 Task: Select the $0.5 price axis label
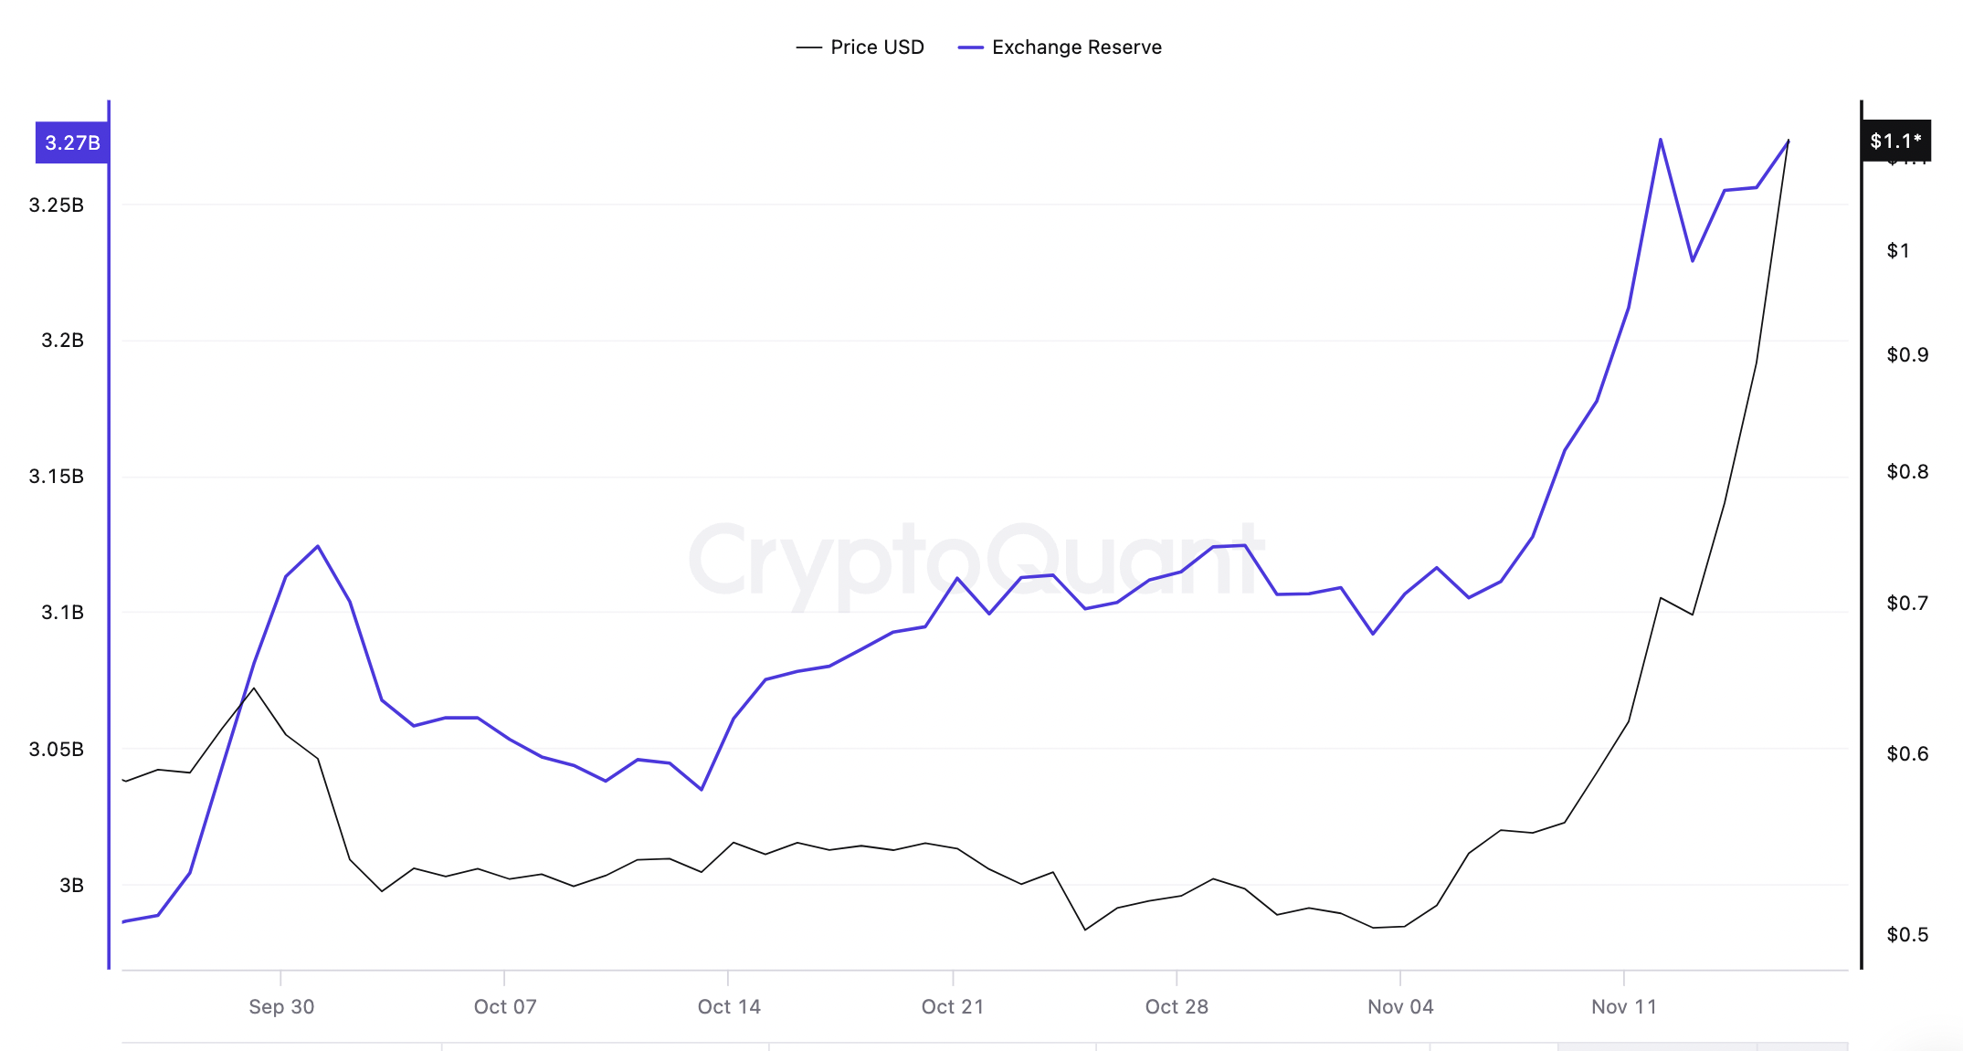[x=1907, y=935]
